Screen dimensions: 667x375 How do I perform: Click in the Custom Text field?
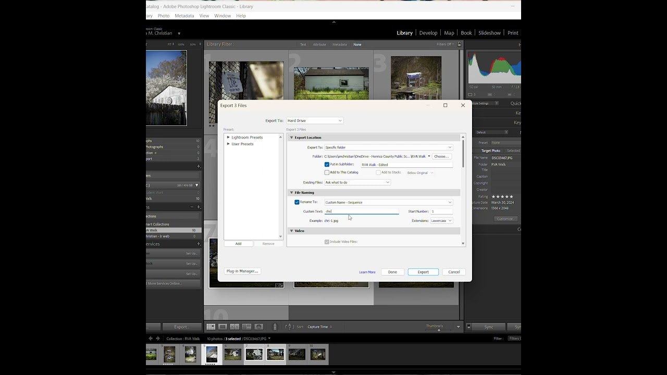click(x=362, y=211)
